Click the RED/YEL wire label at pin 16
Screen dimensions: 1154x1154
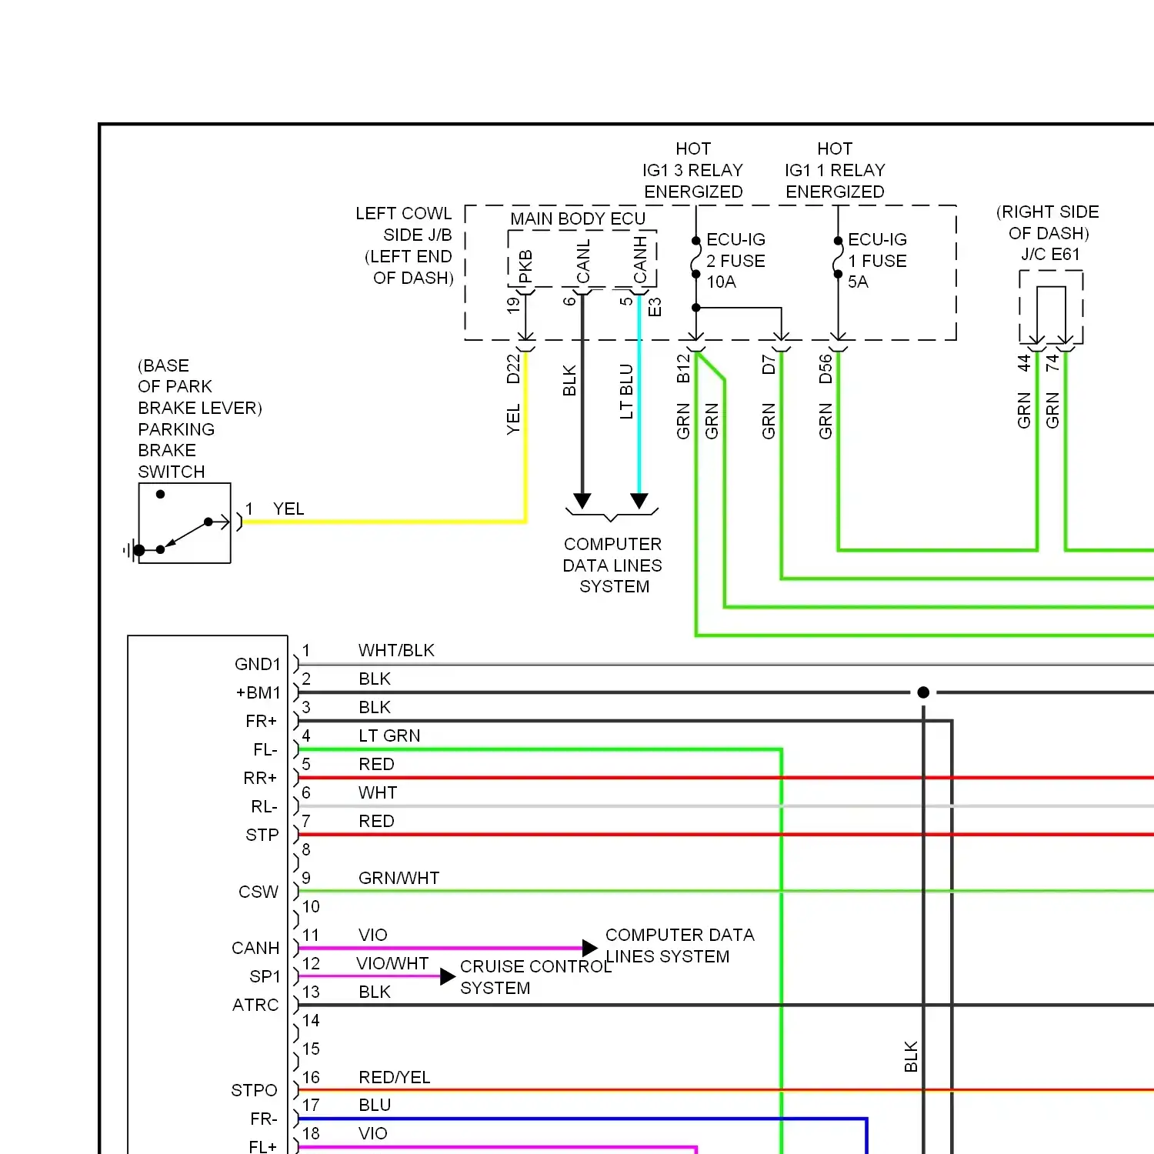click(395, 1077)
